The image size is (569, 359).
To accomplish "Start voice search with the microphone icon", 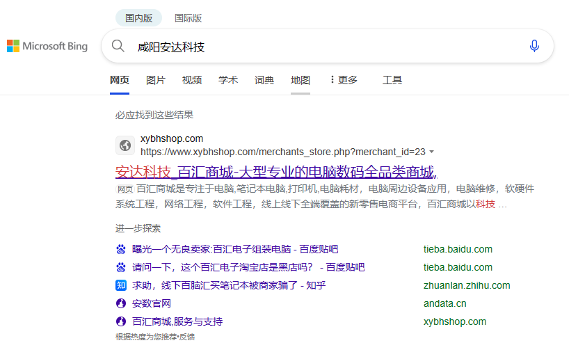I will click(x=534, y=46).
